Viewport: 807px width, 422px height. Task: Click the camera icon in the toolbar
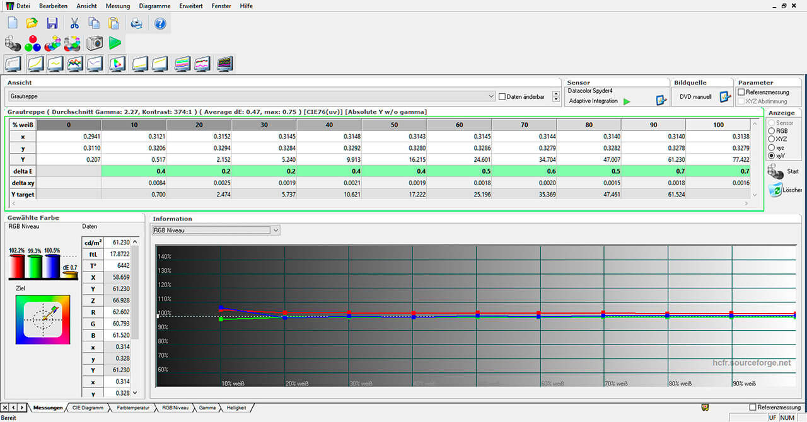(95, 43)
